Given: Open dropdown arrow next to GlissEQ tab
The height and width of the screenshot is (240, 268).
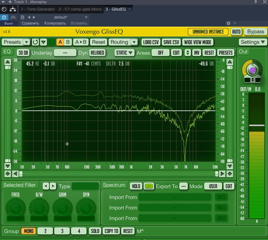Looking at the screenshot, I should coord(130,9).
